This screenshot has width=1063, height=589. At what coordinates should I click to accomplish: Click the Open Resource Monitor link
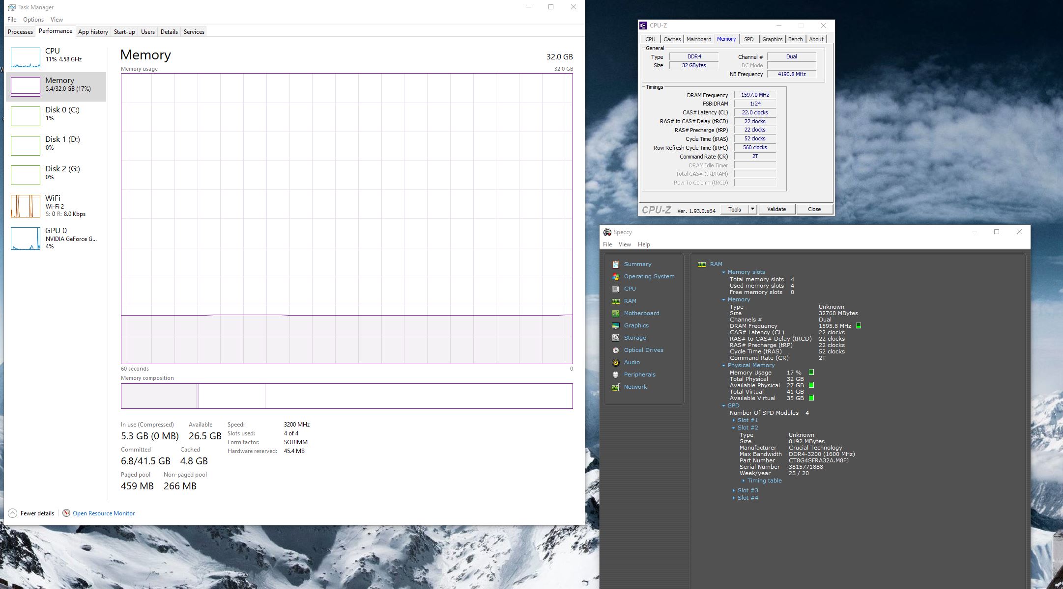tap(104, 513)
